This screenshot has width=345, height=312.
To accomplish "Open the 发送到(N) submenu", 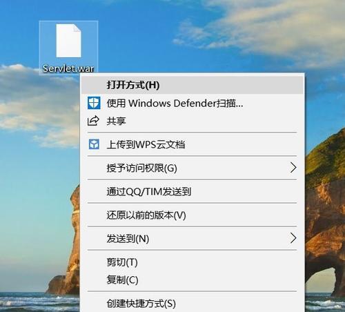I will click(193, 238).
